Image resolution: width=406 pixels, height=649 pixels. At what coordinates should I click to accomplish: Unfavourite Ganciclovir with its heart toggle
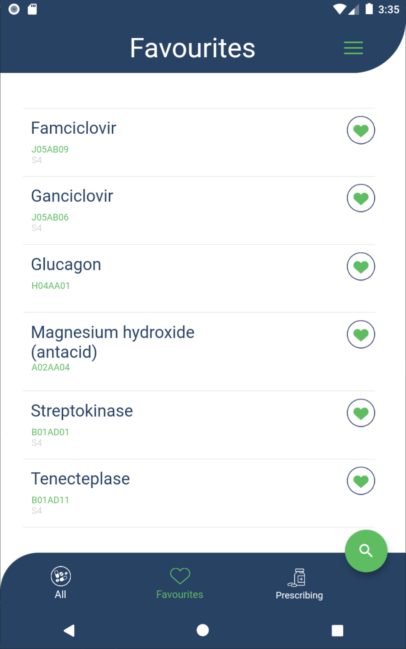tap(361, 198)
